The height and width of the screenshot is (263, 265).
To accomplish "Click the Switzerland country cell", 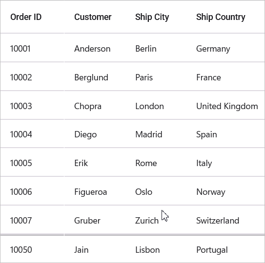I will 225,220.
